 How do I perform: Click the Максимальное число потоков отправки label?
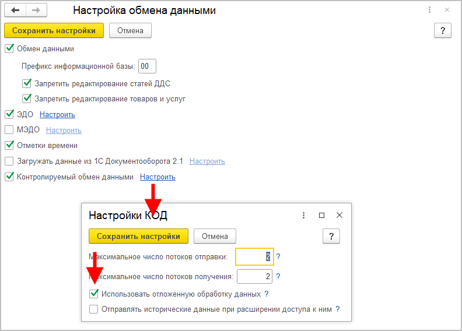[x=158, y=257]
